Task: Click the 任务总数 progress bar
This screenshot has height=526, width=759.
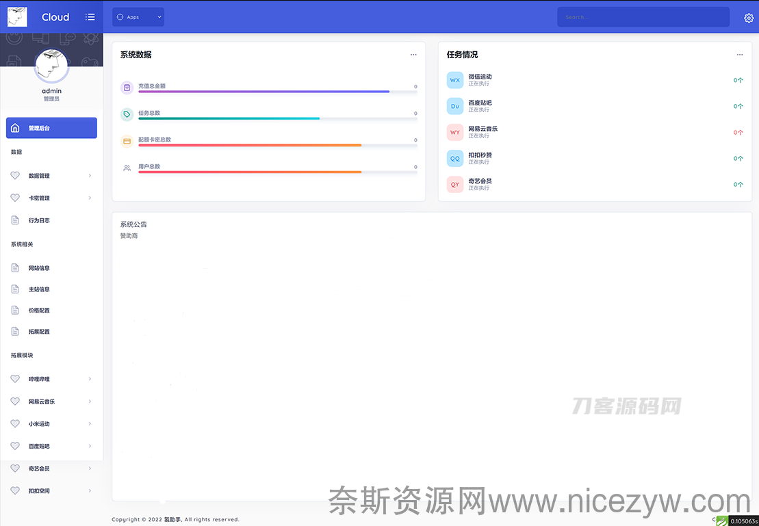Action: [278, 118]
